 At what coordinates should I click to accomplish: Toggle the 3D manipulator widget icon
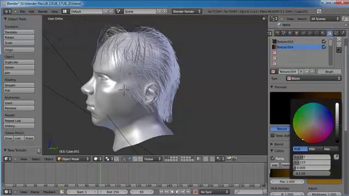[x=124, y=159]
